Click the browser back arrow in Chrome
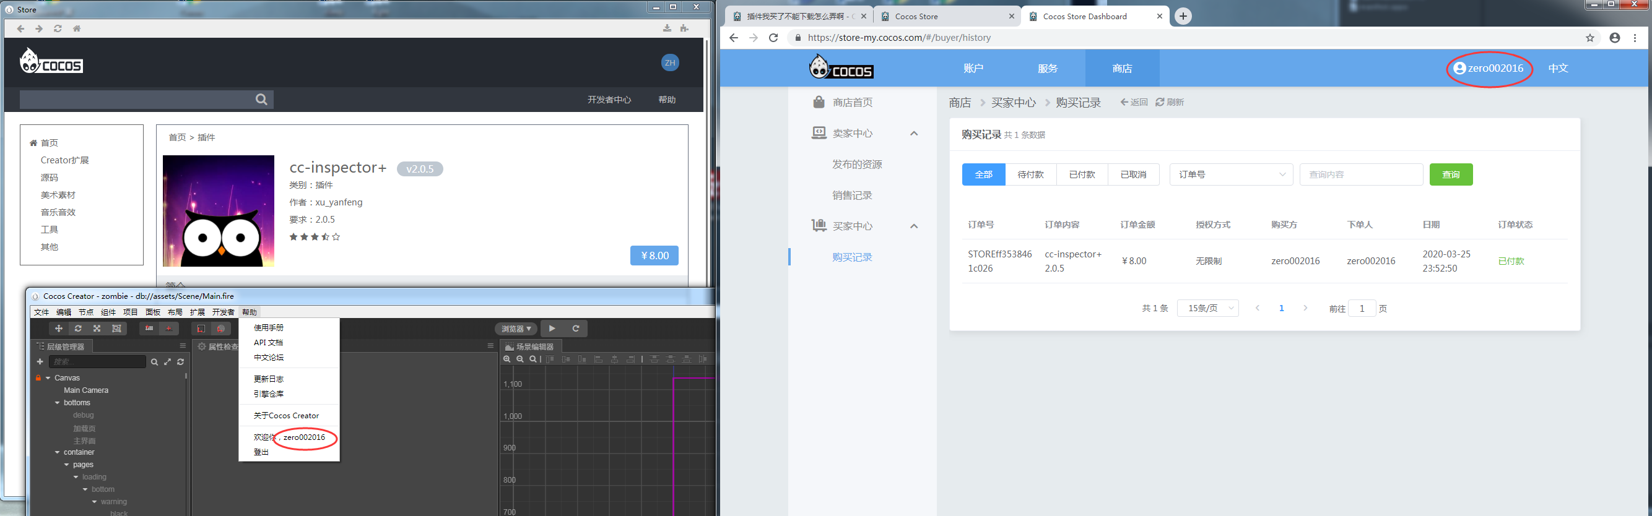This screenshot has height=516, width=1652. (x=734, y=38)
